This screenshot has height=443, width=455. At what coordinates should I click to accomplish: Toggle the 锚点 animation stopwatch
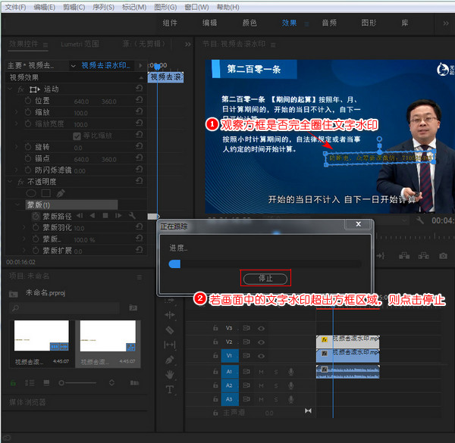click(28, 158)
